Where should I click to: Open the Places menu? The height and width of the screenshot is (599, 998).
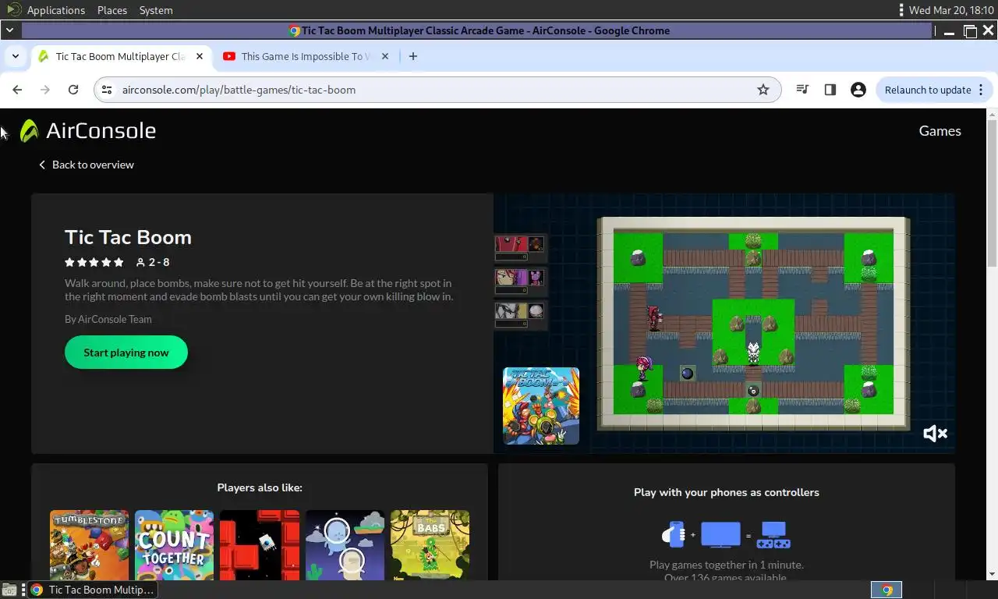click(x=112, y=10)
